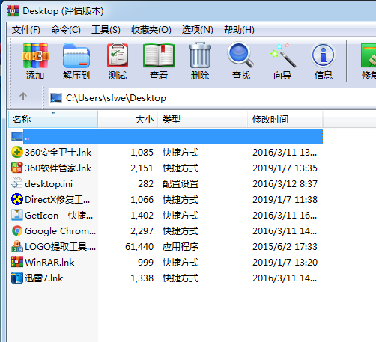The image size is (376, 342).
Task: Click the WinRAR.lnk file icon
Action: [17, 262]
